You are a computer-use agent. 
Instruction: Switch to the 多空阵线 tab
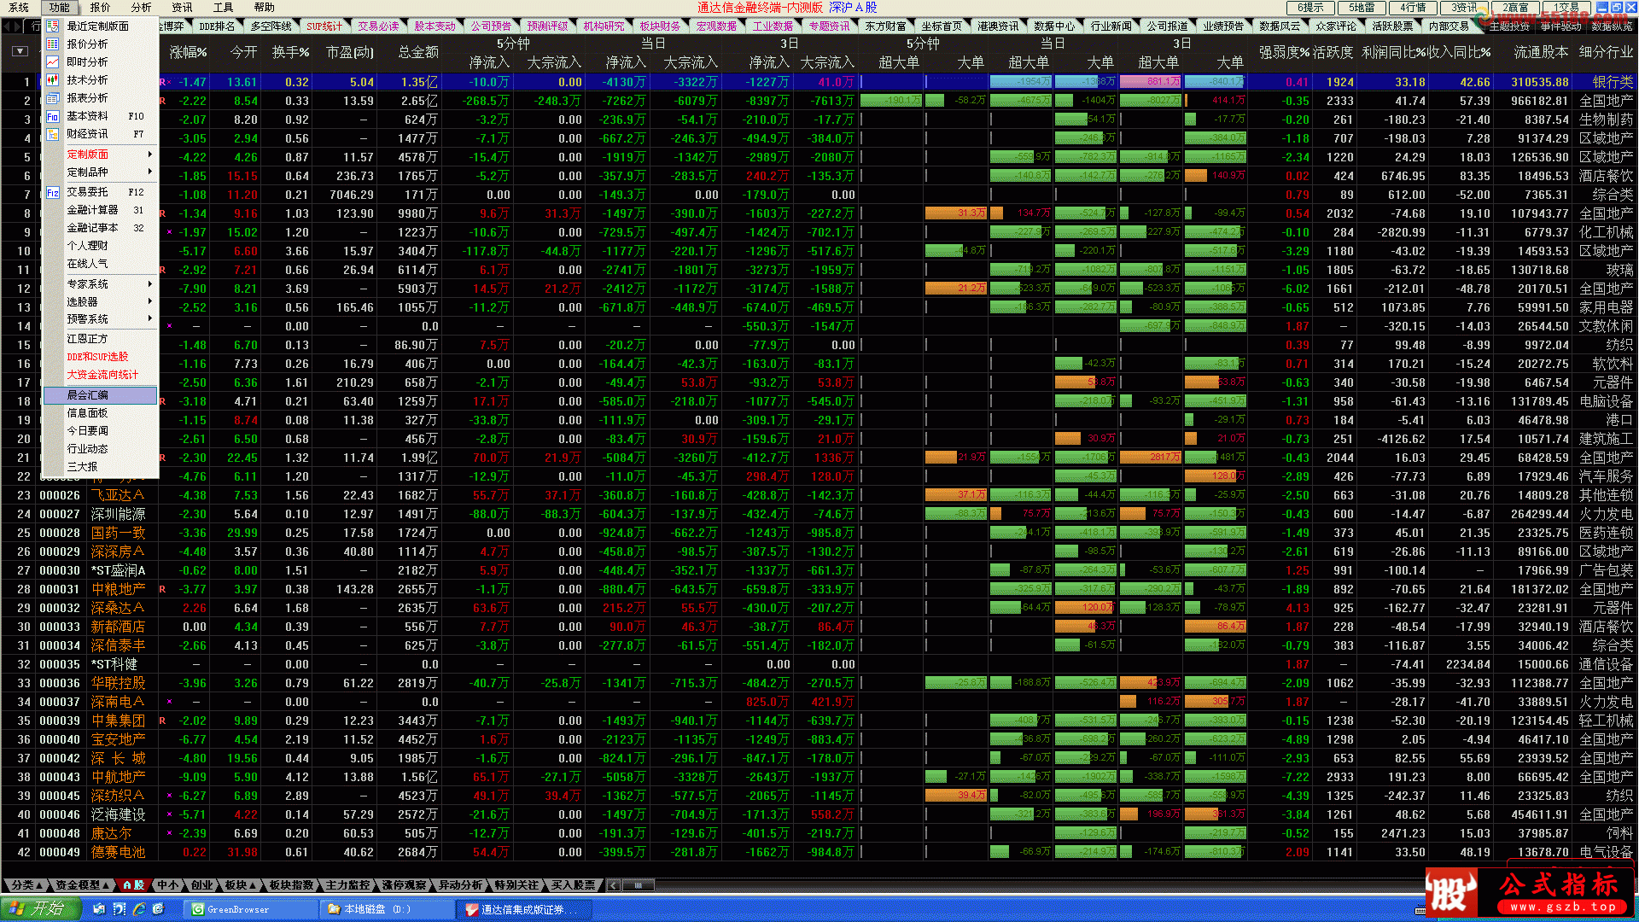(x=271, y=26)
